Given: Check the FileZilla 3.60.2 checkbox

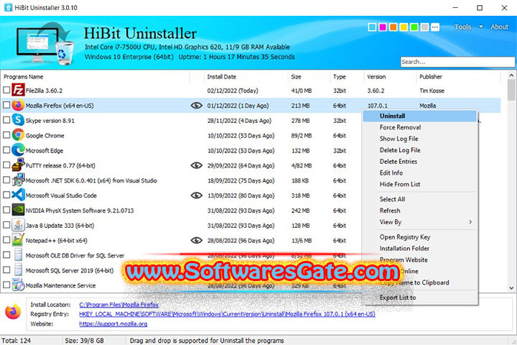Looking at the screenshot, I should coord(6,90).
